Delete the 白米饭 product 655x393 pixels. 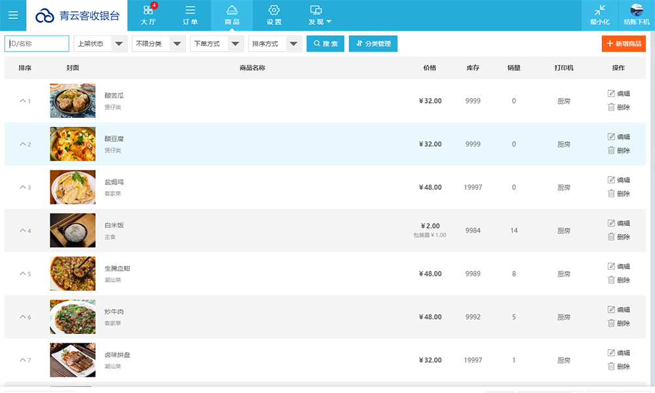tap(619, 237)
